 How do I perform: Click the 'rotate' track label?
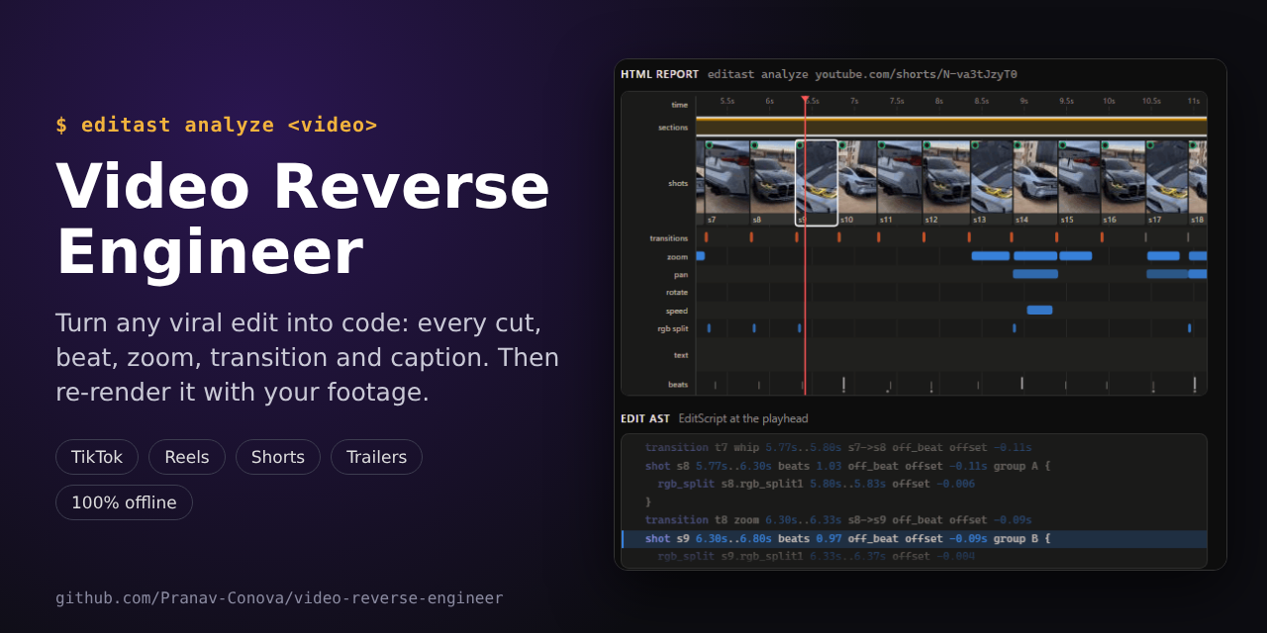(676, 293)
